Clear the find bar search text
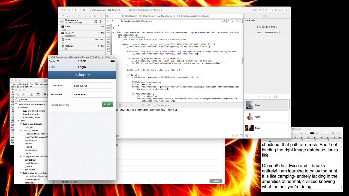Screen dimensions: 349x196 pyautogui.click(x=224, y=21)
